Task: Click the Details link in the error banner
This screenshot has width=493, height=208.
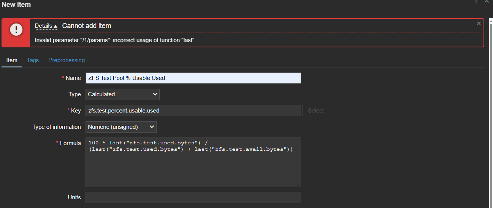Action: click(43, 26)
